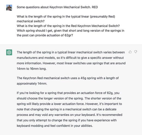
Task: Click the ChatGPT logo avatar
Action: pyautogui.click(x=9, y=52)
